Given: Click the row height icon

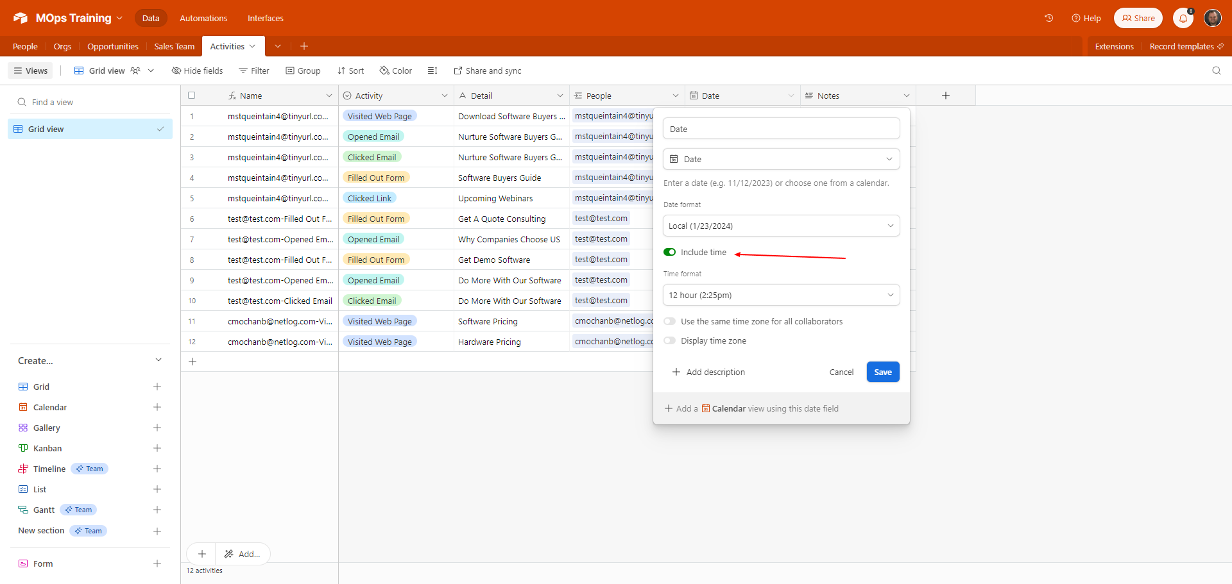Looking at the screenshot, I should point(432,71).
